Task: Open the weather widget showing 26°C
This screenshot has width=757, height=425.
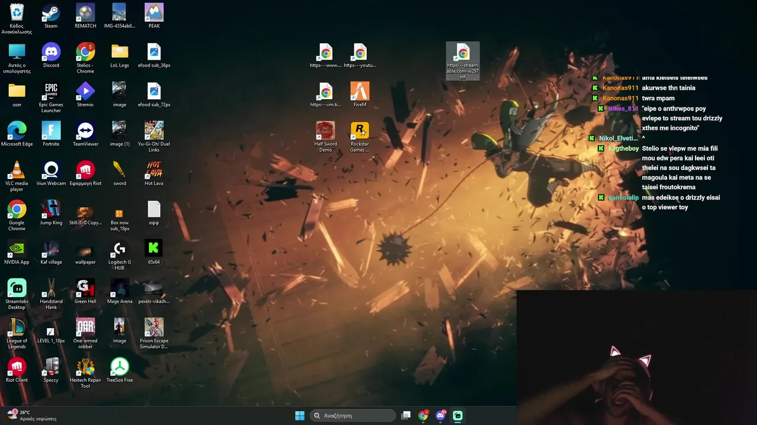Action: pos(33,416)
